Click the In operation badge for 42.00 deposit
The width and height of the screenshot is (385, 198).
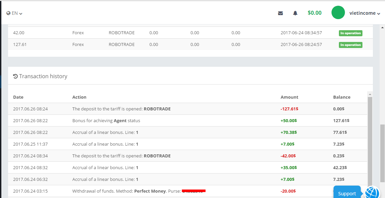[x=350, y=33]
